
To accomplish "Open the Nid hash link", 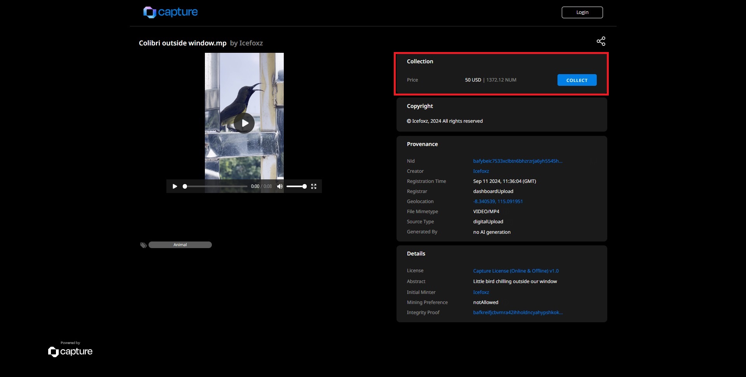I will point(517,161).
